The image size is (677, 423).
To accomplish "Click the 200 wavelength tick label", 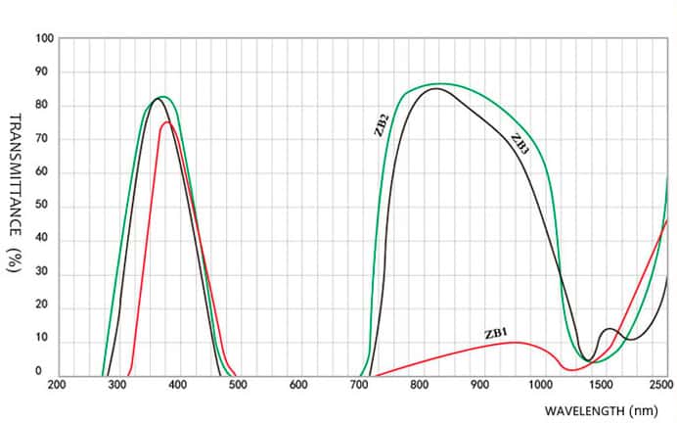I will [57, 385].
